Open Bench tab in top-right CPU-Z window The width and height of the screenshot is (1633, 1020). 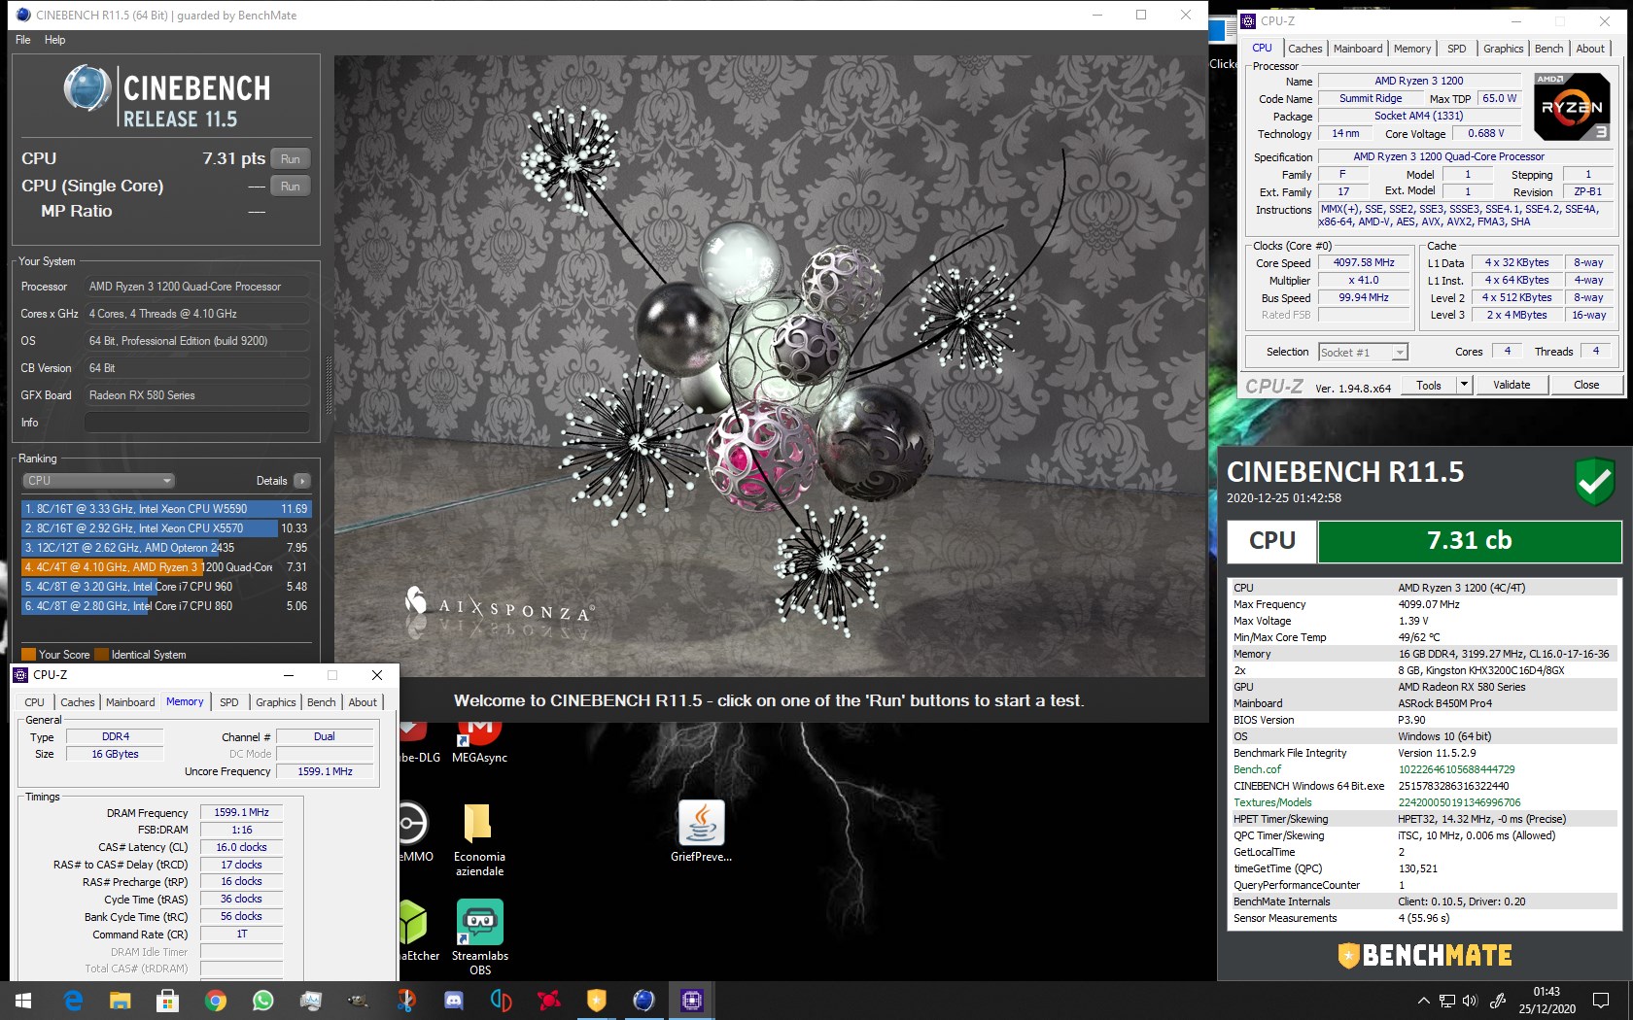pos(1549,49)
